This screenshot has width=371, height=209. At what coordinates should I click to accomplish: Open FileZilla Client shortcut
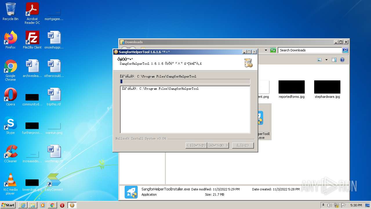coord(32,40)
